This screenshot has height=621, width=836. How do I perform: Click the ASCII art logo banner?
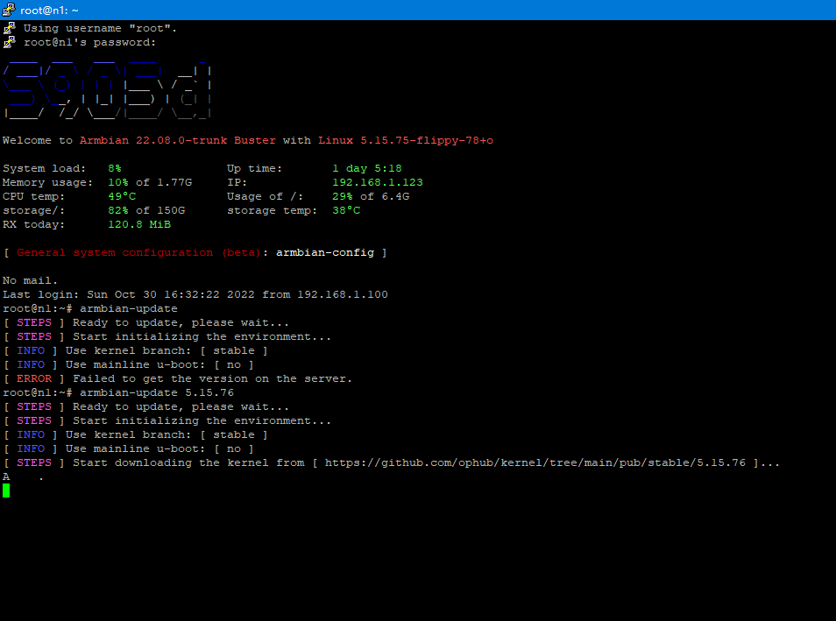107,89
